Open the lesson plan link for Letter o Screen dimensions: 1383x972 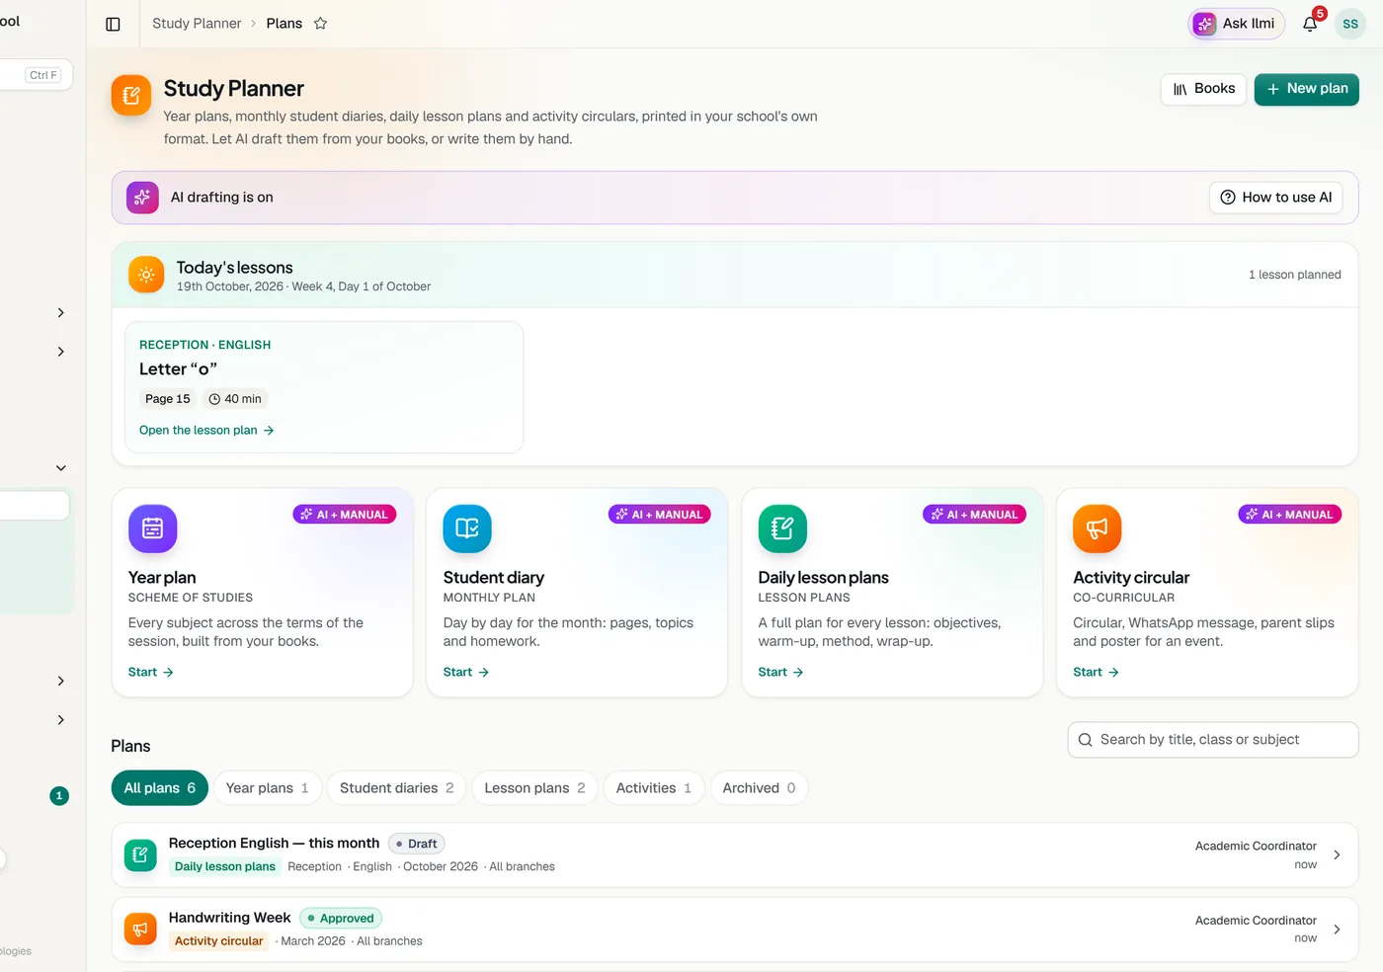206,431
